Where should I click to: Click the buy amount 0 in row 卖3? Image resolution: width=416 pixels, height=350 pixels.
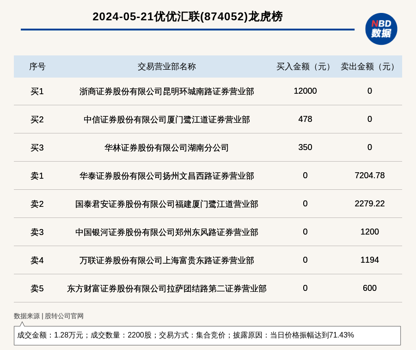[x=305, y=232]
